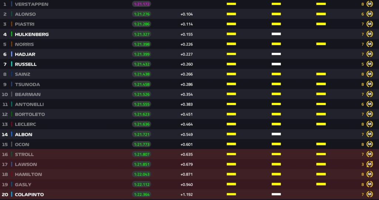Screen dimensions: 379x200
Task: Click Verstappen's medium tyre icon
Action: point(369,4)
